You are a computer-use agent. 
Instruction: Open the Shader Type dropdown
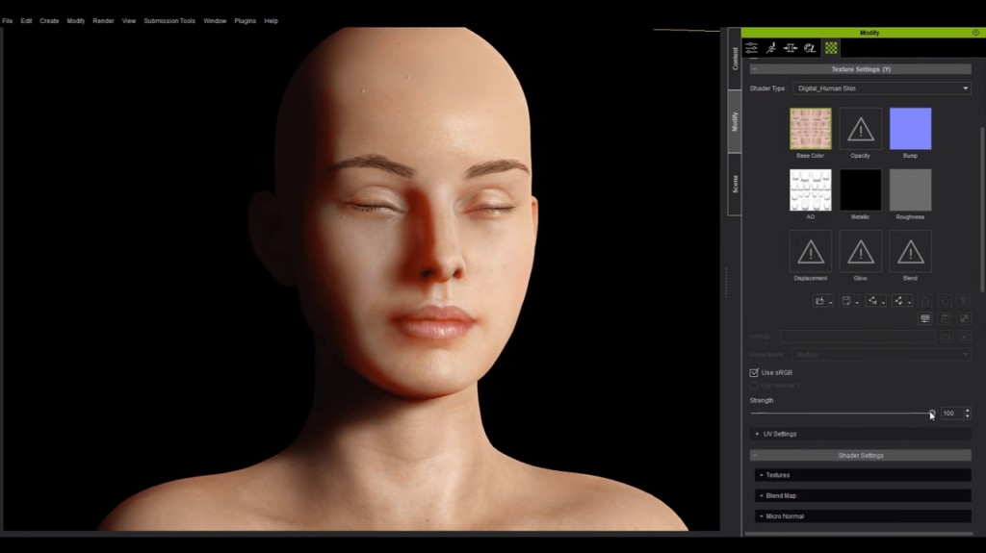(881, 88)
